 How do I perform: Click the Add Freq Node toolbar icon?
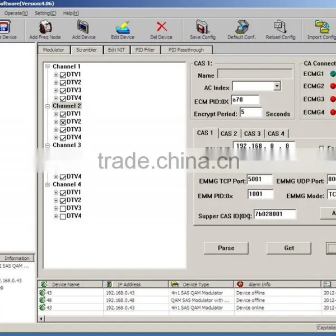(45, 26)
